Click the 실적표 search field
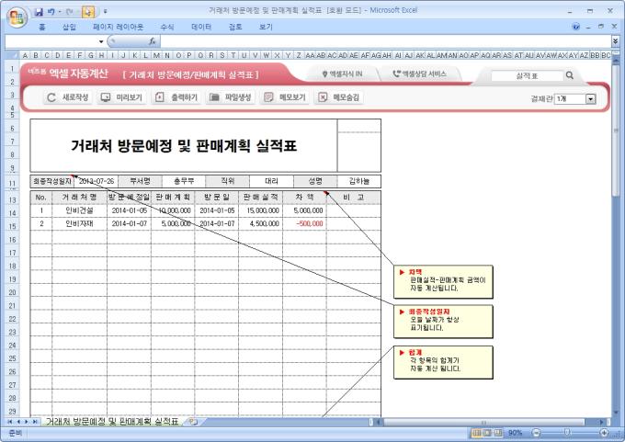The width and height of the screenshot is (625, 442). (x=527, y=75)
